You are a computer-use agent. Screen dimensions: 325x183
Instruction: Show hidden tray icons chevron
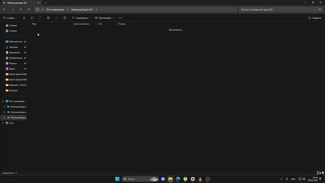(x=281, y=179)
